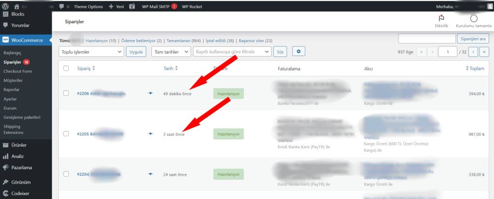Open the home site icon
494x199 pixels.
(17, 7)
